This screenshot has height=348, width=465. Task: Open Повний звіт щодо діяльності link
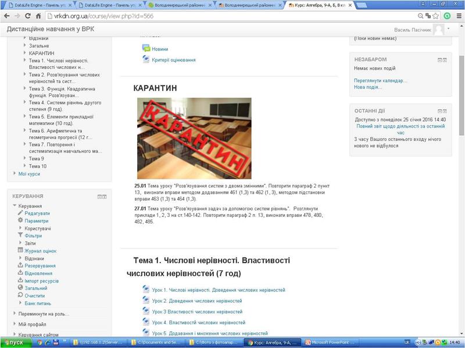point(400,129)
